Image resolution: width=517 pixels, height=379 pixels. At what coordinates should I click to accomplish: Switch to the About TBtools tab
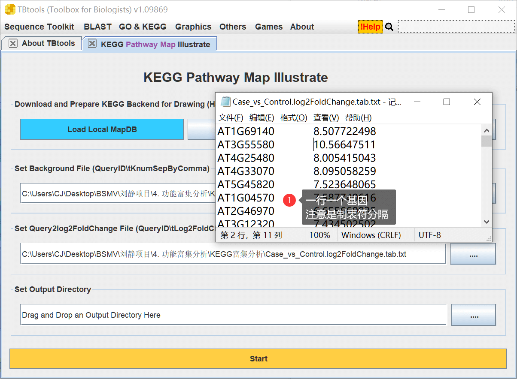48,43
